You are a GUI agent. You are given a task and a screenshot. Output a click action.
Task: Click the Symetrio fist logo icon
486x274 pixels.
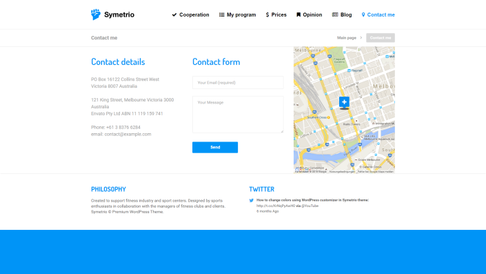[x=96, y=14]
